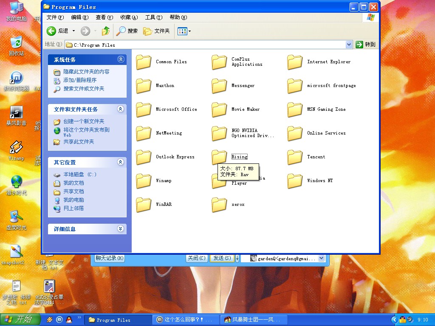Select the MSN Gaming Zone folder icon

coord(295,110)
